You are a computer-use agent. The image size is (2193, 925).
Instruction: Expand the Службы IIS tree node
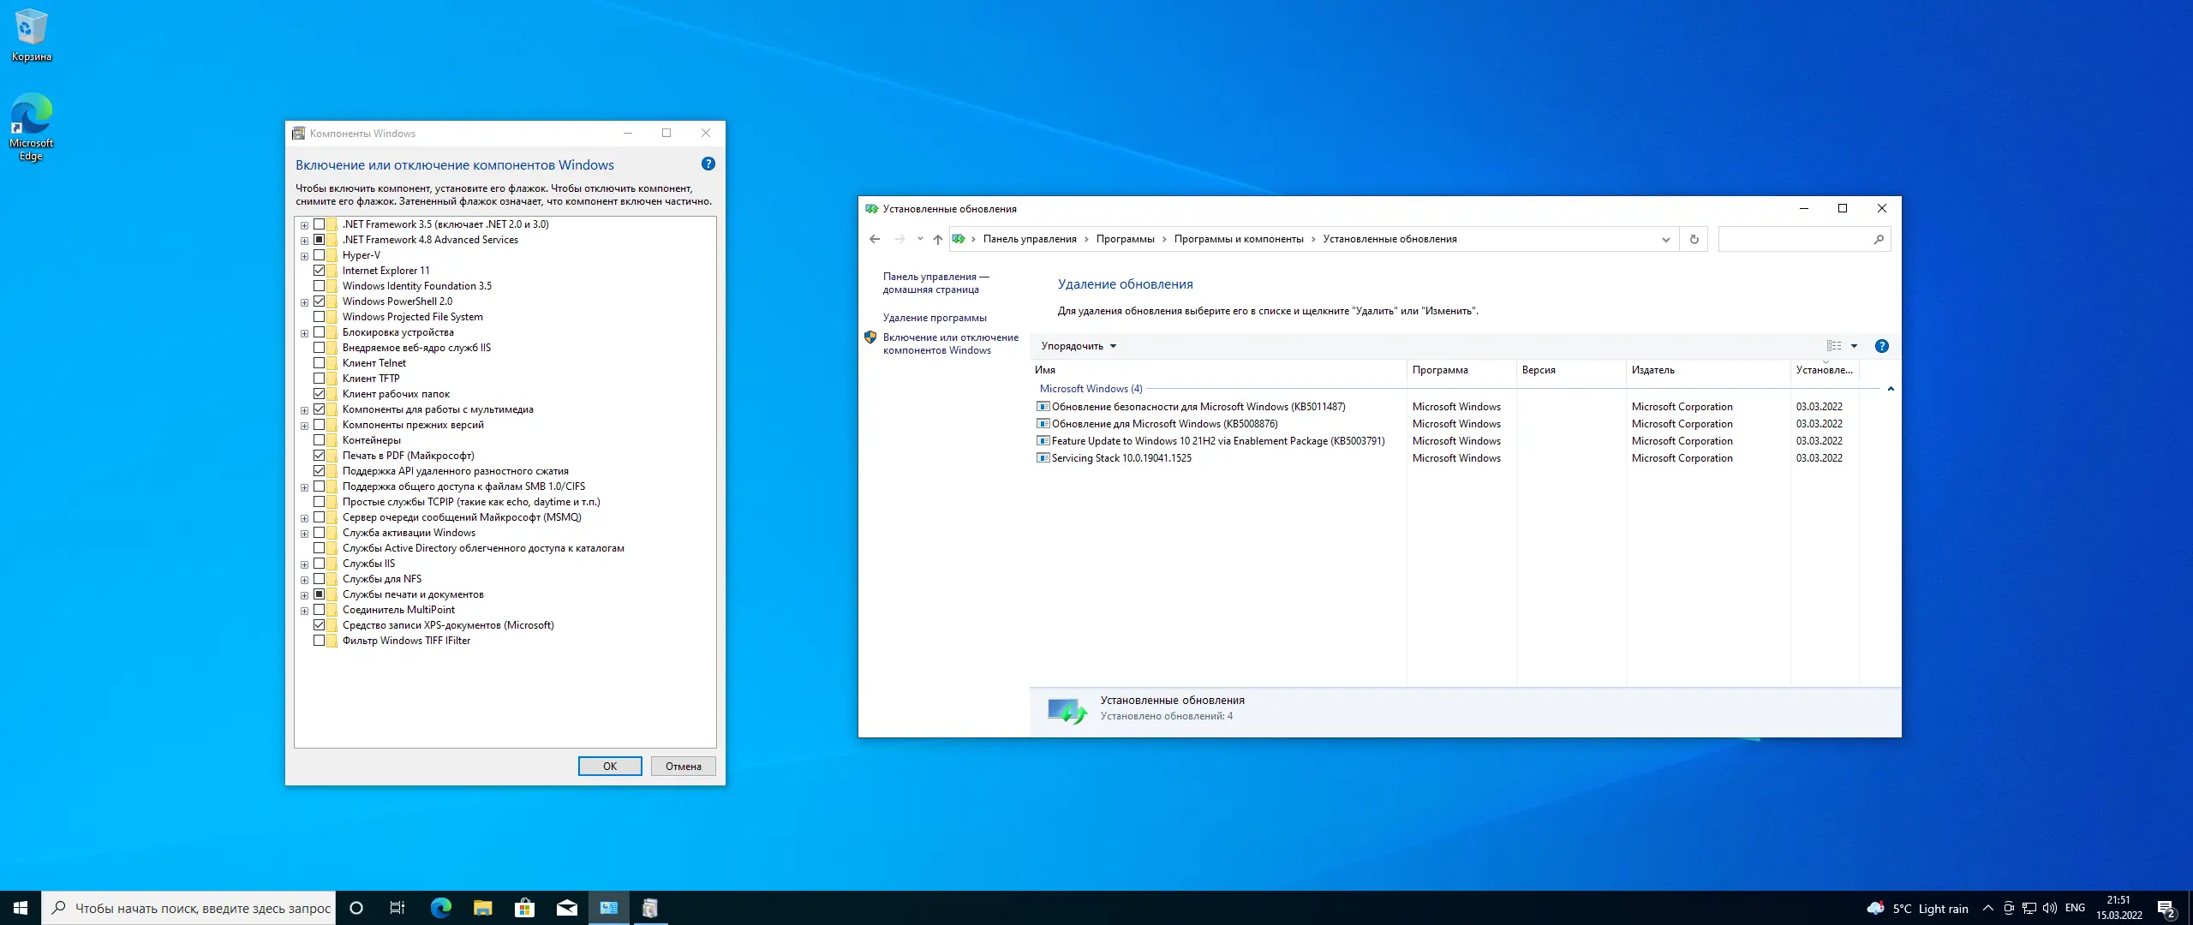[304, 564]
